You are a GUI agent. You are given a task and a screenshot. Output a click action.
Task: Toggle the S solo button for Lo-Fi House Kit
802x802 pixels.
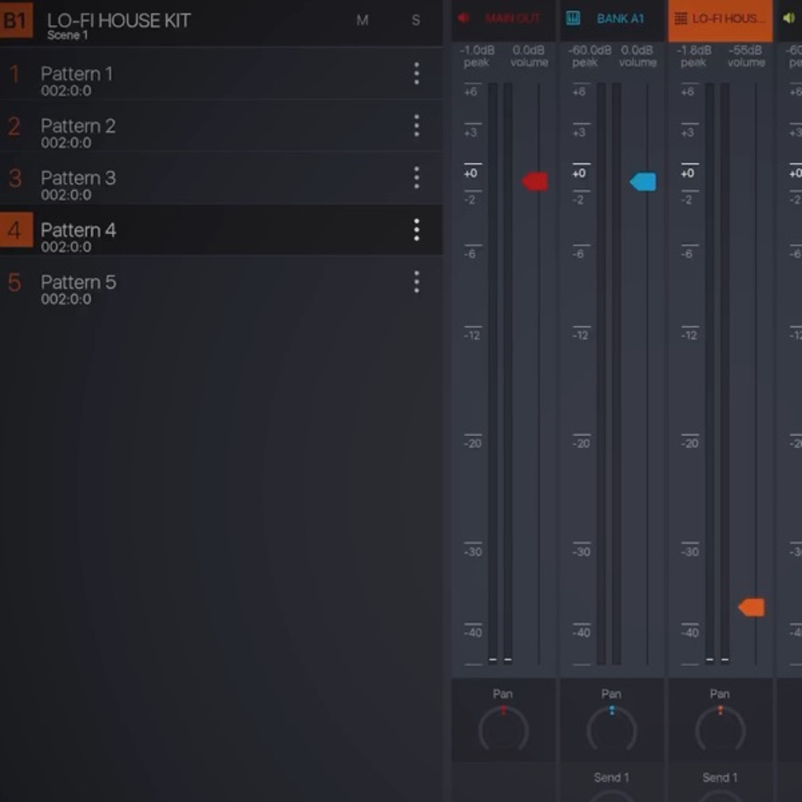[415, 20]
